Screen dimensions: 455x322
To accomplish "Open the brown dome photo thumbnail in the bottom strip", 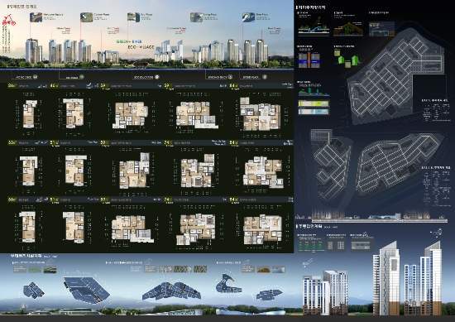I will 263,270.
